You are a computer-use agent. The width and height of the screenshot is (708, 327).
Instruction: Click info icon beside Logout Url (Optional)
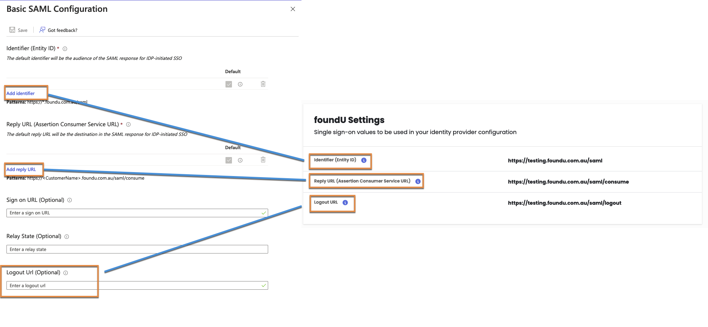66,273
